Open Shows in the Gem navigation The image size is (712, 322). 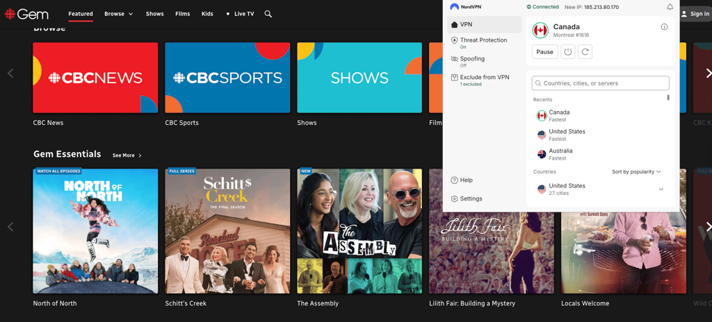coord(154,14)
